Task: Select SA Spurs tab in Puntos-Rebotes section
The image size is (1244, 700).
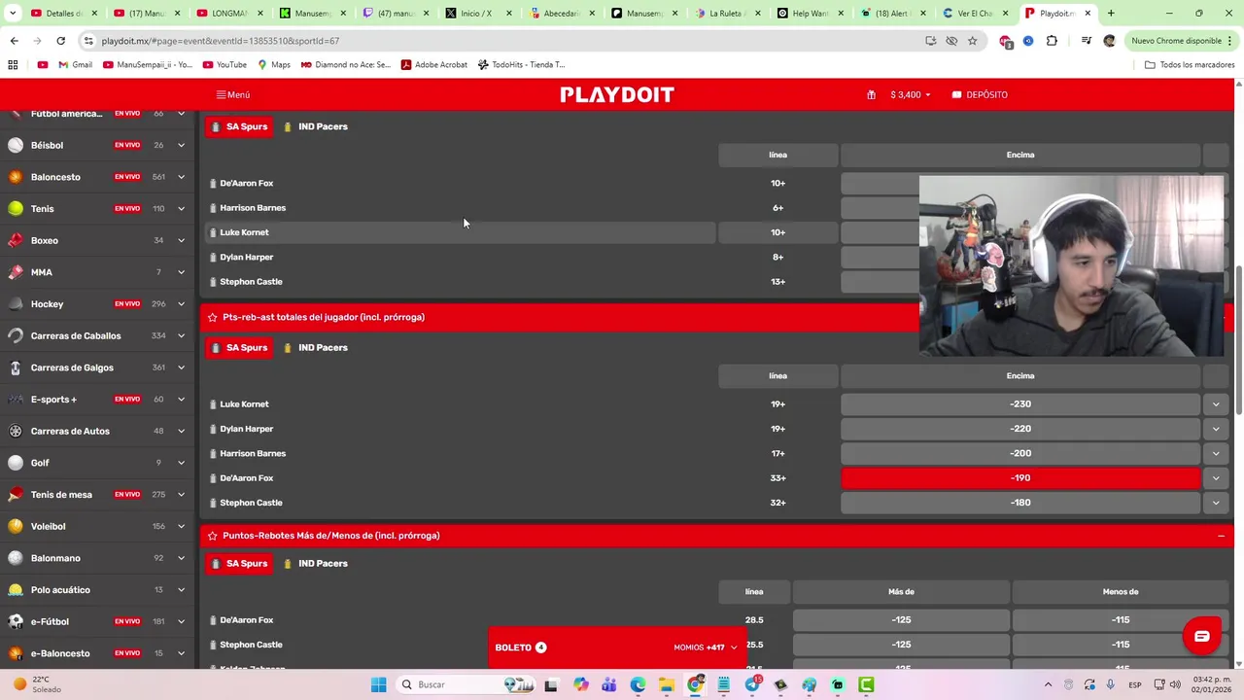Action: 239,564
